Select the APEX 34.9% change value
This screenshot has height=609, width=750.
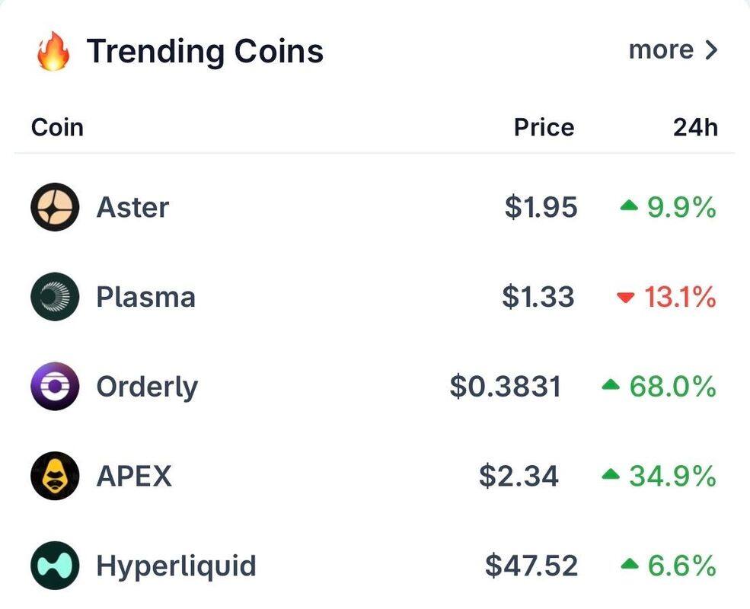tap(672, 476)
